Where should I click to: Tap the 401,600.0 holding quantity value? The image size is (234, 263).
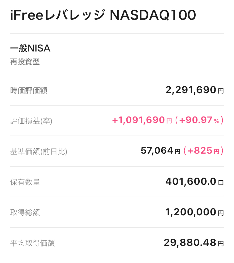[x=191, y=182]
